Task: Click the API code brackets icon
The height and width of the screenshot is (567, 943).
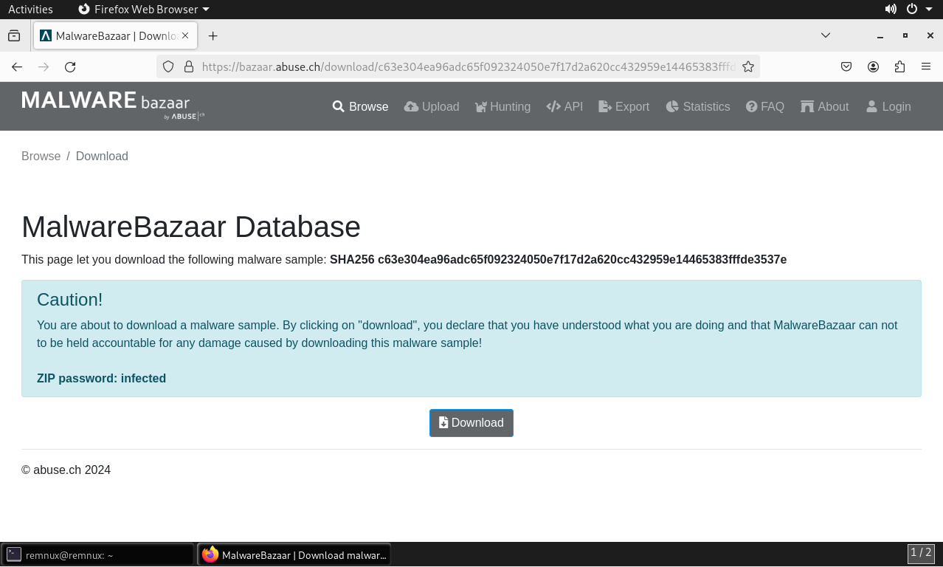Action: point(553,106)
